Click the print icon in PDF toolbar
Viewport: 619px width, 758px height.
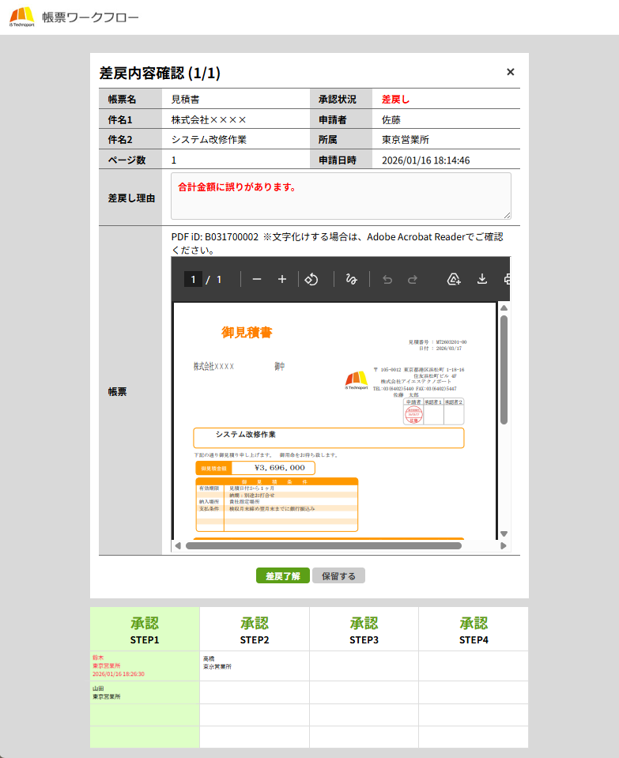pyautogui.click(x=506, y=279)
